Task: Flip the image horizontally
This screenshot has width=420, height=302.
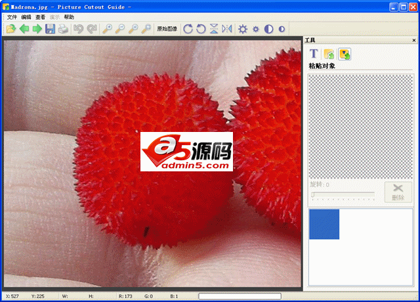Action: tap(227, 29)
